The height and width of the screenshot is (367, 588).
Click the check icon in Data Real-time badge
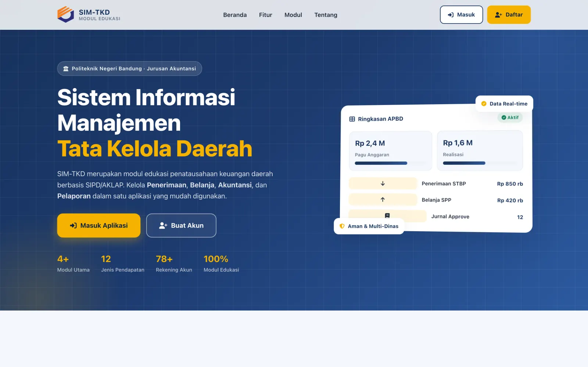click(x=484, y=104)
